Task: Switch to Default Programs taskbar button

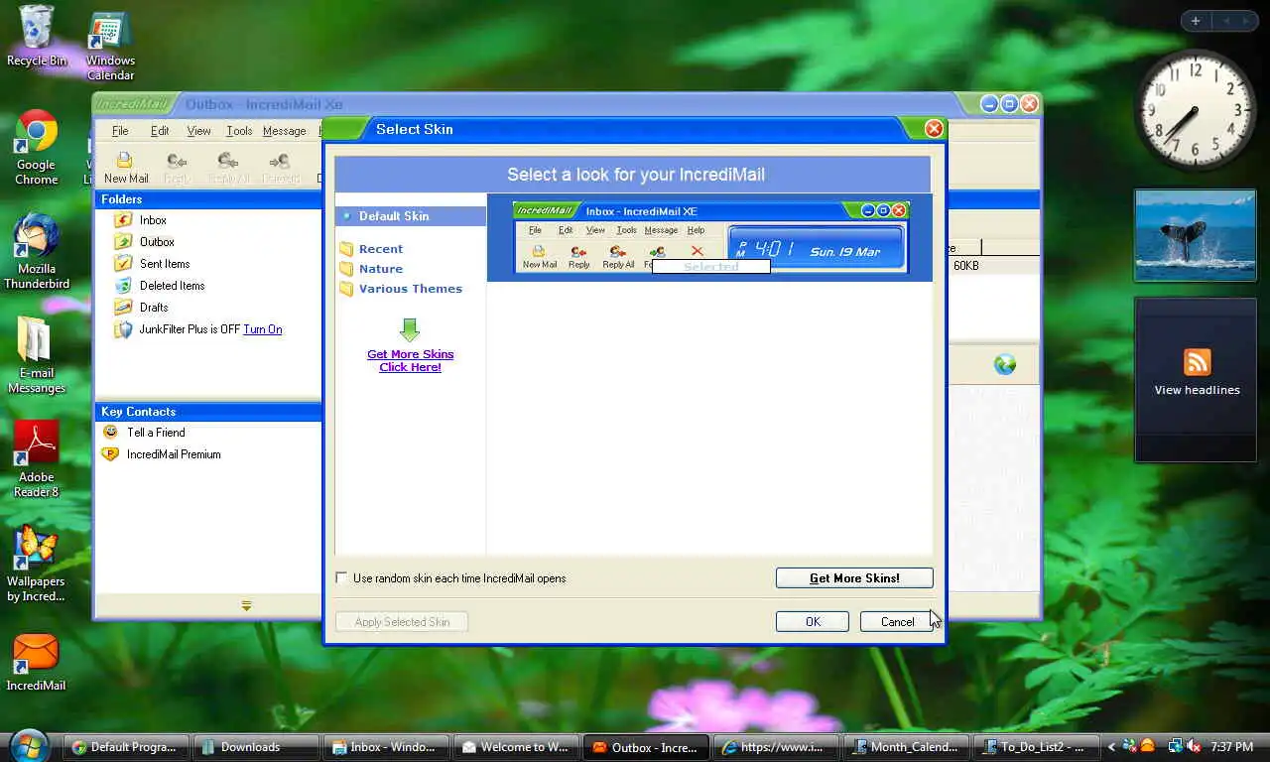Action: tap(126, 747)
